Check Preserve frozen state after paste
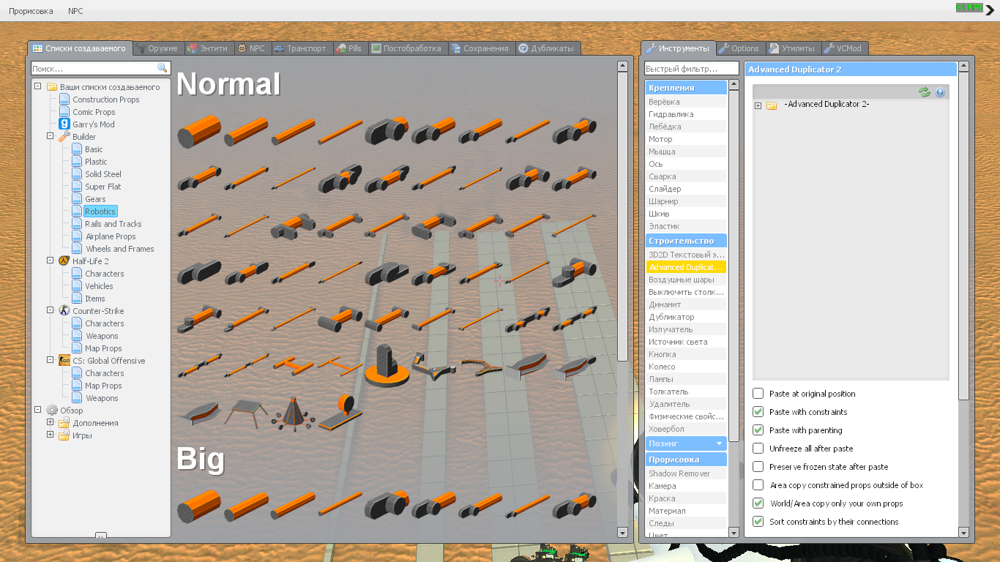1000x562 pixels. point(758,467)
